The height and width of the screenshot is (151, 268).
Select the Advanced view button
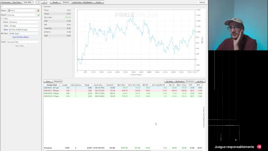pos(57,81)
